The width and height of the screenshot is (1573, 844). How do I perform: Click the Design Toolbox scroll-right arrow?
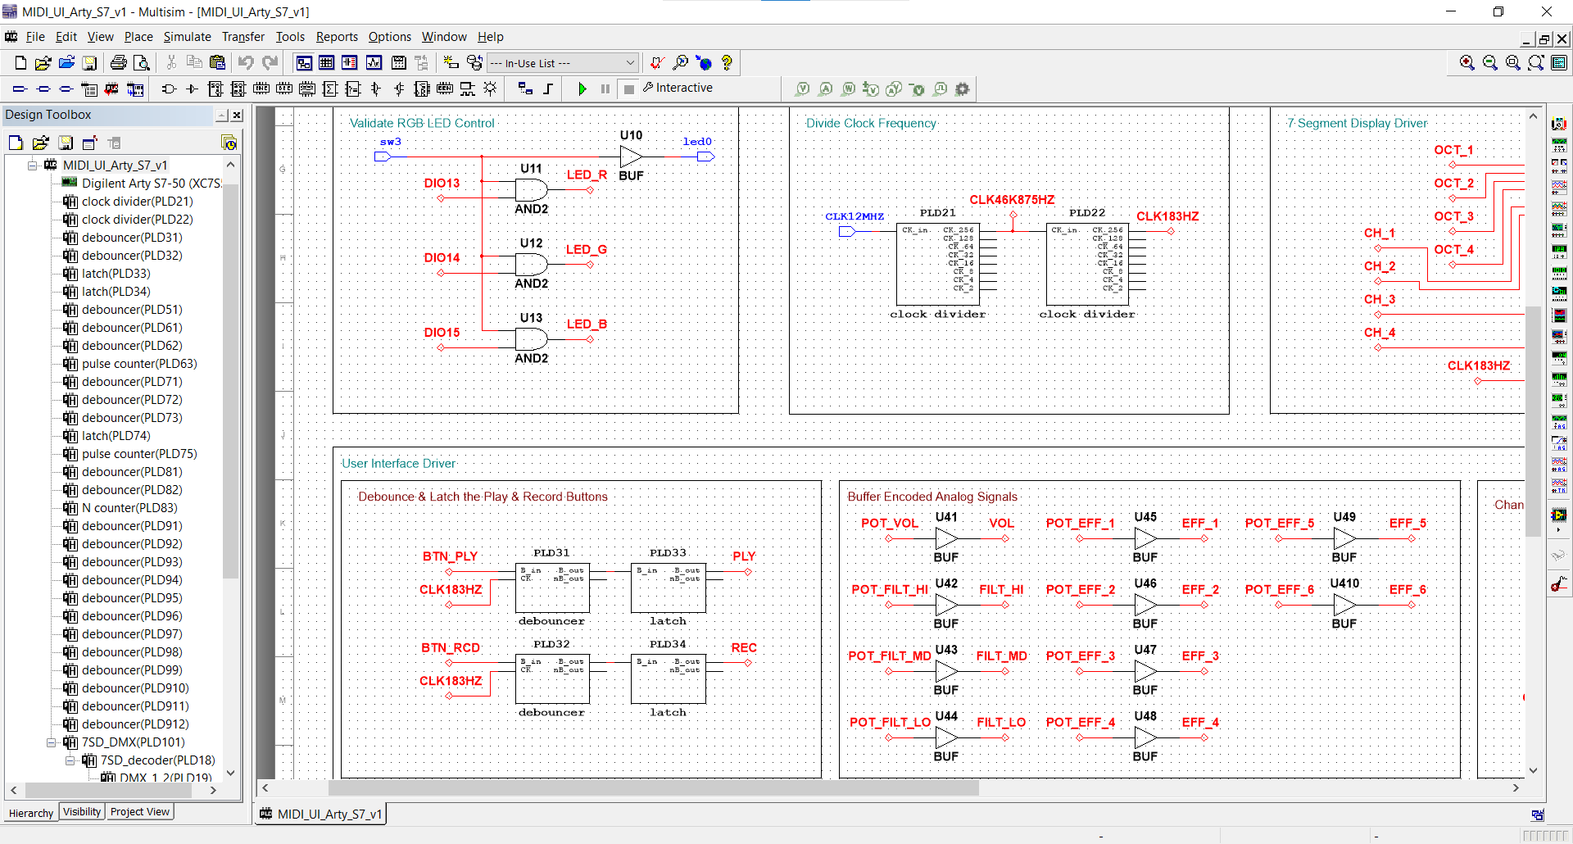click(214, 791)
